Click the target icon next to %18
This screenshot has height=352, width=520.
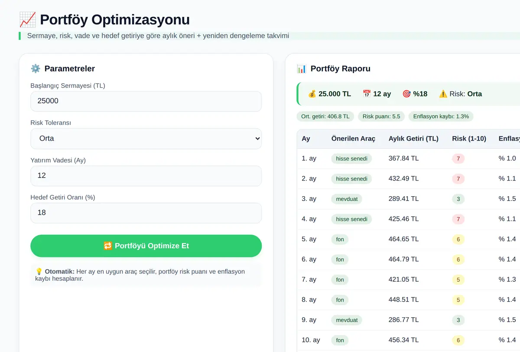(x=406, y=94)
